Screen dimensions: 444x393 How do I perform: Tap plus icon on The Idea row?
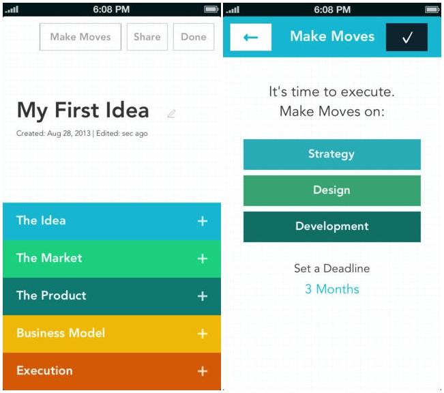coord(203,221)
